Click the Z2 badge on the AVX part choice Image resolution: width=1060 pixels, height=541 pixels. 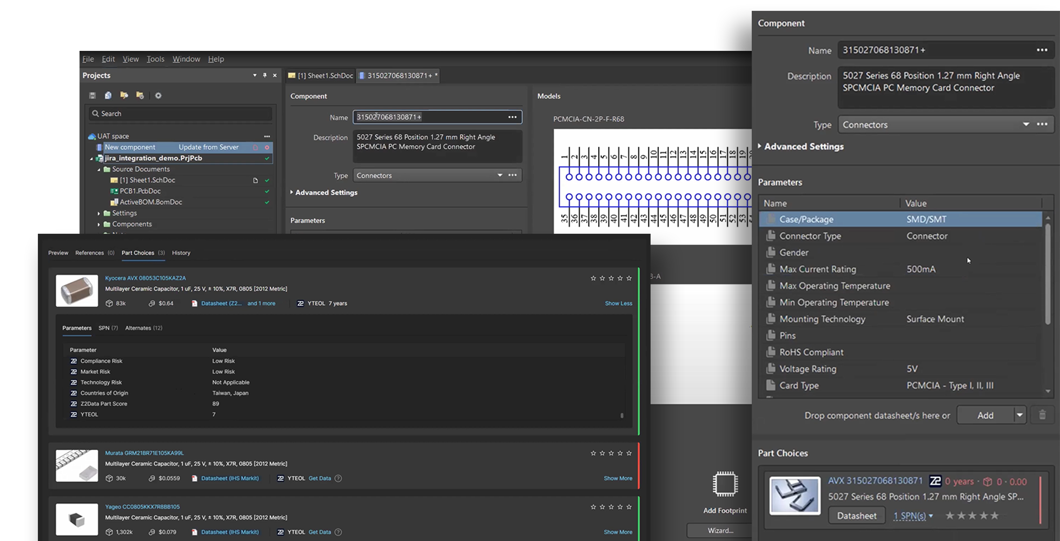[935, 481]
